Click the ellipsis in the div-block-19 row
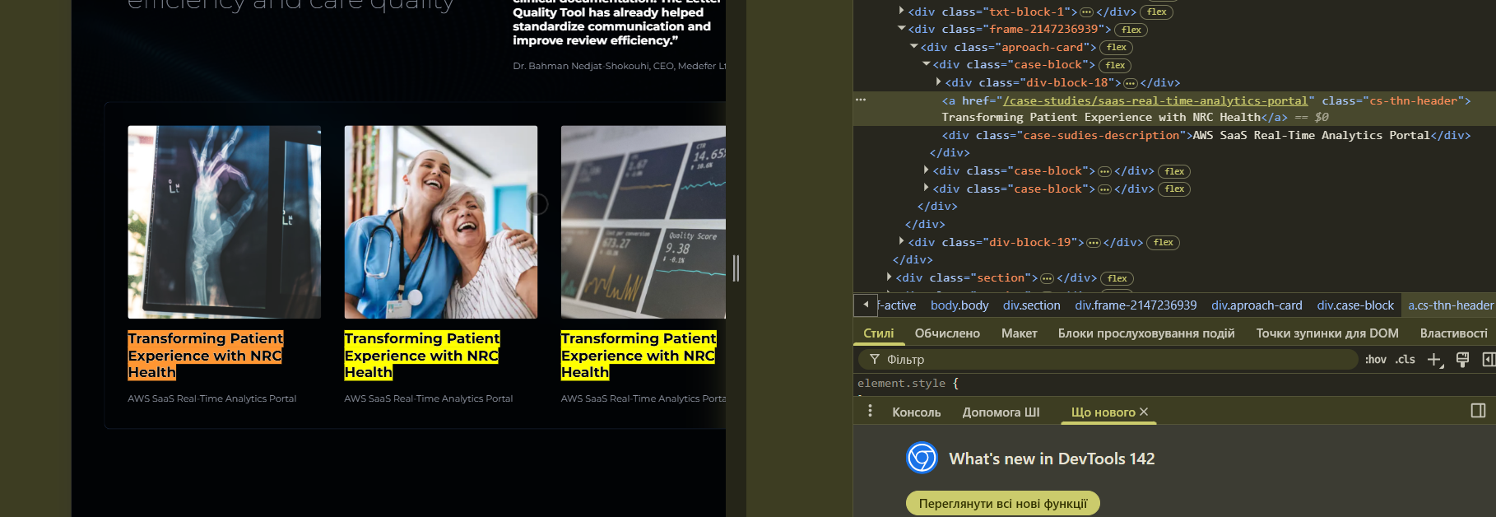The image size is (1496, 517). [1093, 243]
